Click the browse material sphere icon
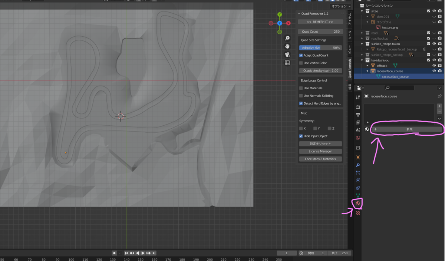 point(367,129)
